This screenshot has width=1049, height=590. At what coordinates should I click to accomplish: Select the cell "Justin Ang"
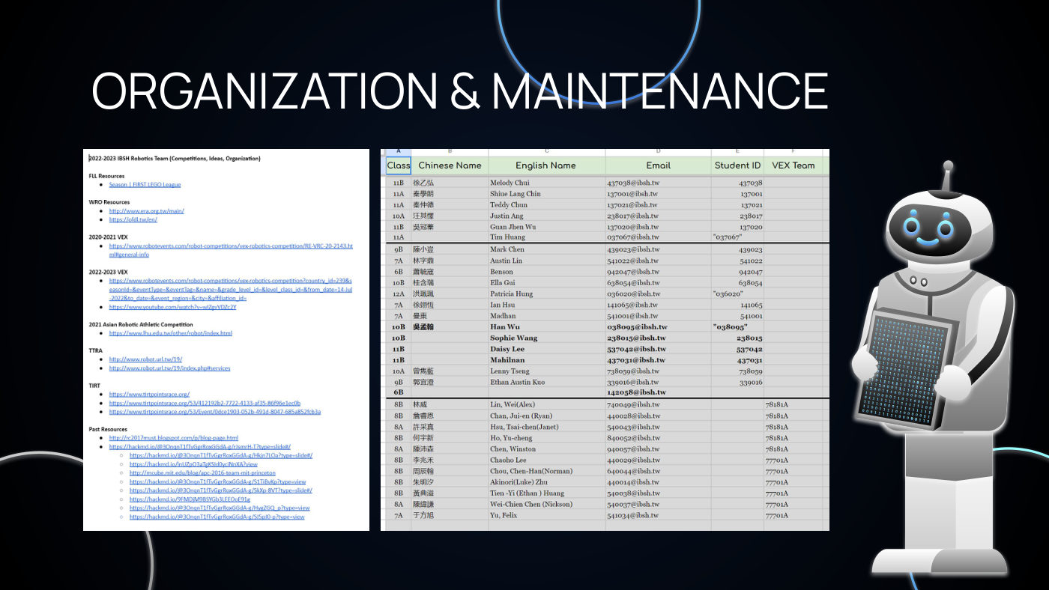point(546,216)
